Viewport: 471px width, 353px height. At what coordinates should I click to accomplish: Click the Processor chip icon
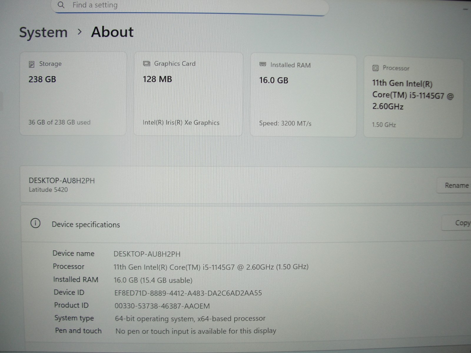[375, 68]
